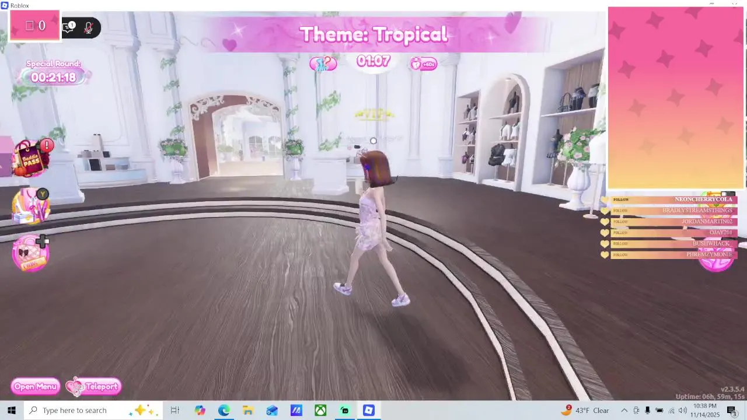Screen dimensions: 747x420
Task: Click the +60s extra time button
Action: pyautogui.click(x=424, y=64)
